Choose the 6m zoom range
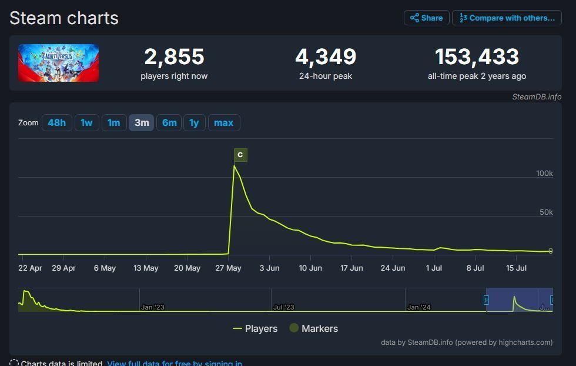 (169, 122)
